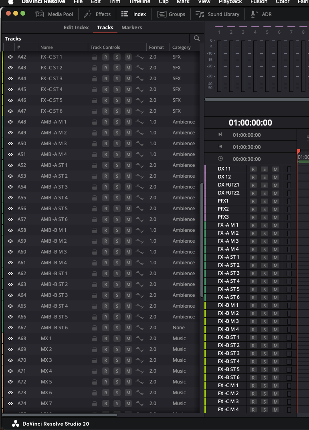Click the main timecode display 01:00:00:00
The width and height of the screenshot is (309, 430).
[x=250, y=123]
